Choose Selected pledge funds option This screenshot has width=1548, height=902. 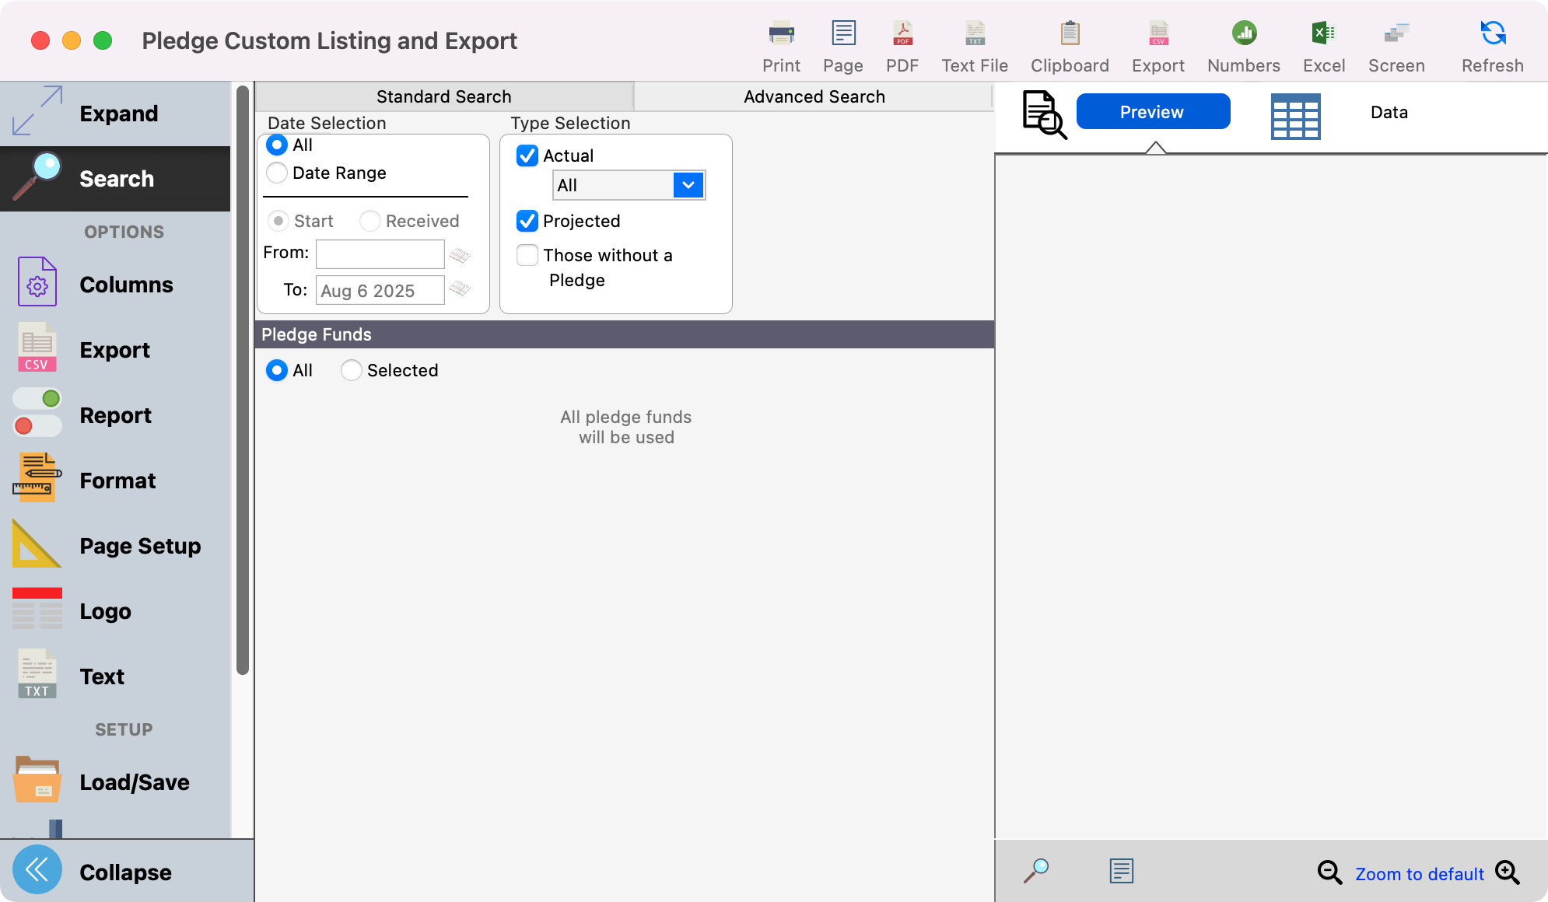pos(351,371)
